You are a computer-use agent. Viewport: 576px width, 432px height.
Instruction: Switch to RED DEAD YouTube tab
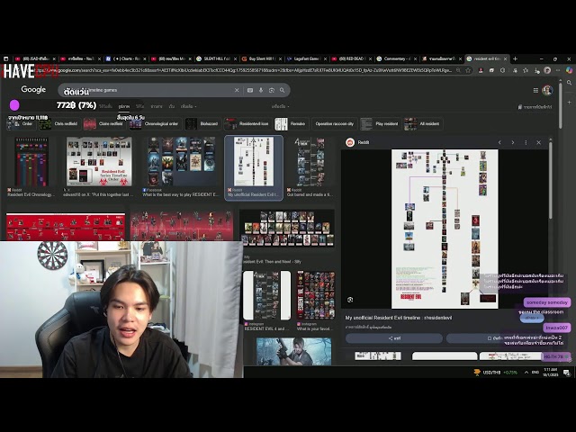pyautogui.click(x=352, y=58)
